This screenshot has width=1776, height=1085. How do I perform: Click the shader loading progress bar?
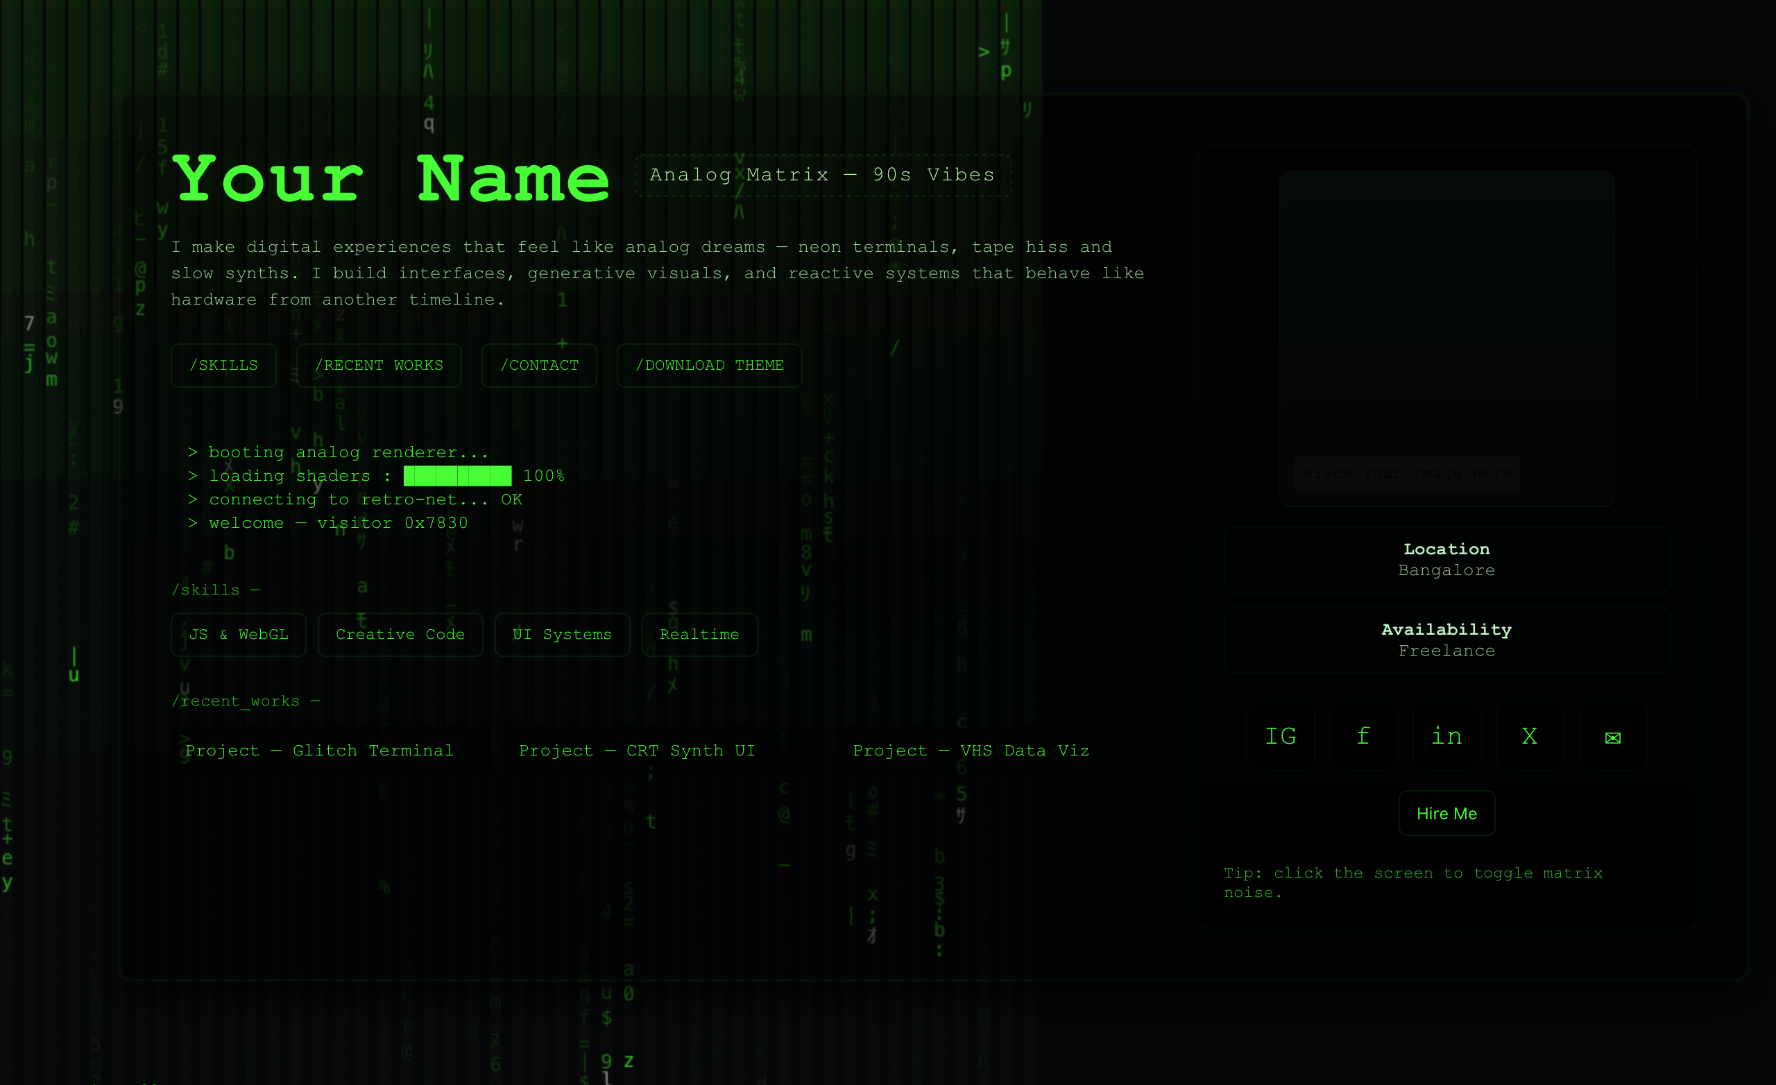458,476
